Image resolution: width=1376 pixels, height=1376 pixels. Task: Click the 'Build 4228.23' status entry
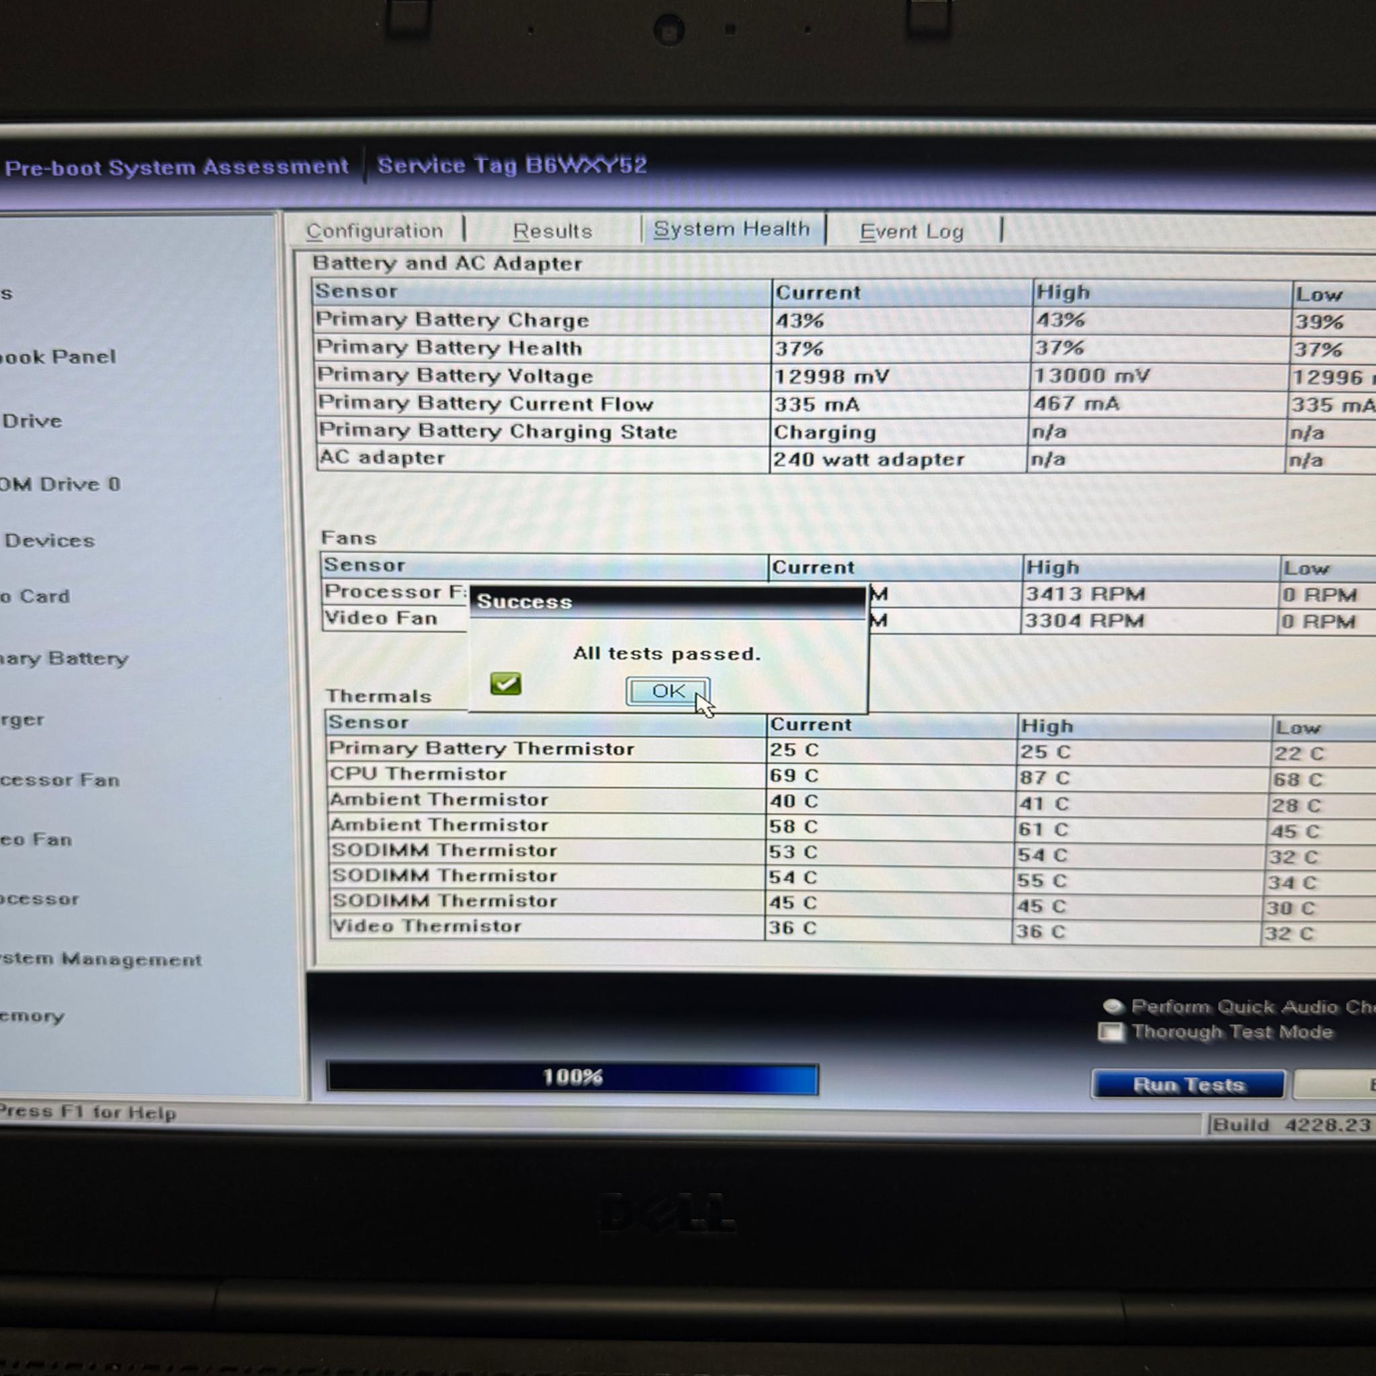[1291, 1125]
